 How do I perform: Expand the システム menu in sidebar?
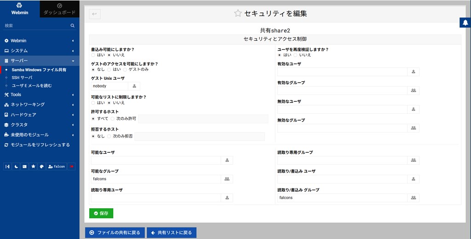tap(39, 50)
